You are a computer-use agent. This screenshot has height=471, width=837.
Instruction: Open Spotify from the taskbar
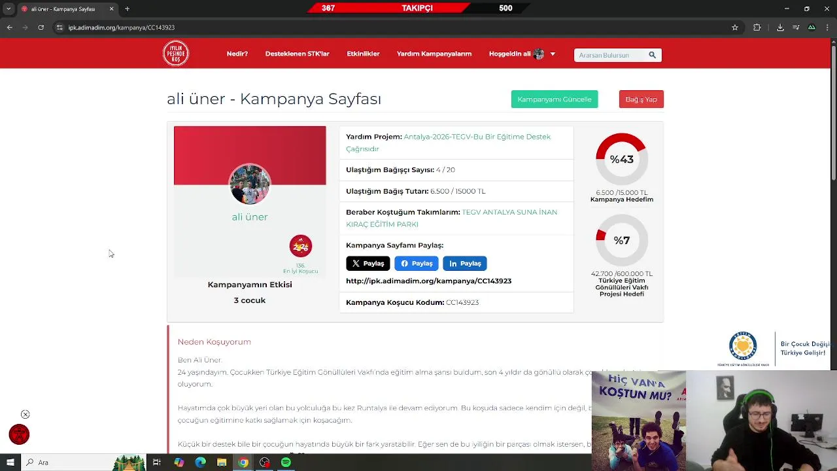click(286, 462)
